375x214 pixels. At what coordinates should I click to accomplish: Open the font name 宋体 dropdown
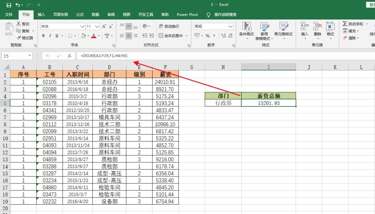tap(82, 26)
